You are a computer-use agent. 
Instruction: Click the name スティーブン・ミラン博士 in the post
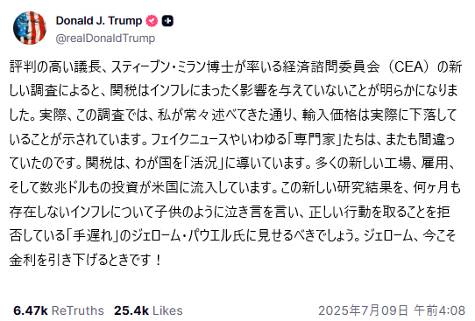point(172,66)
